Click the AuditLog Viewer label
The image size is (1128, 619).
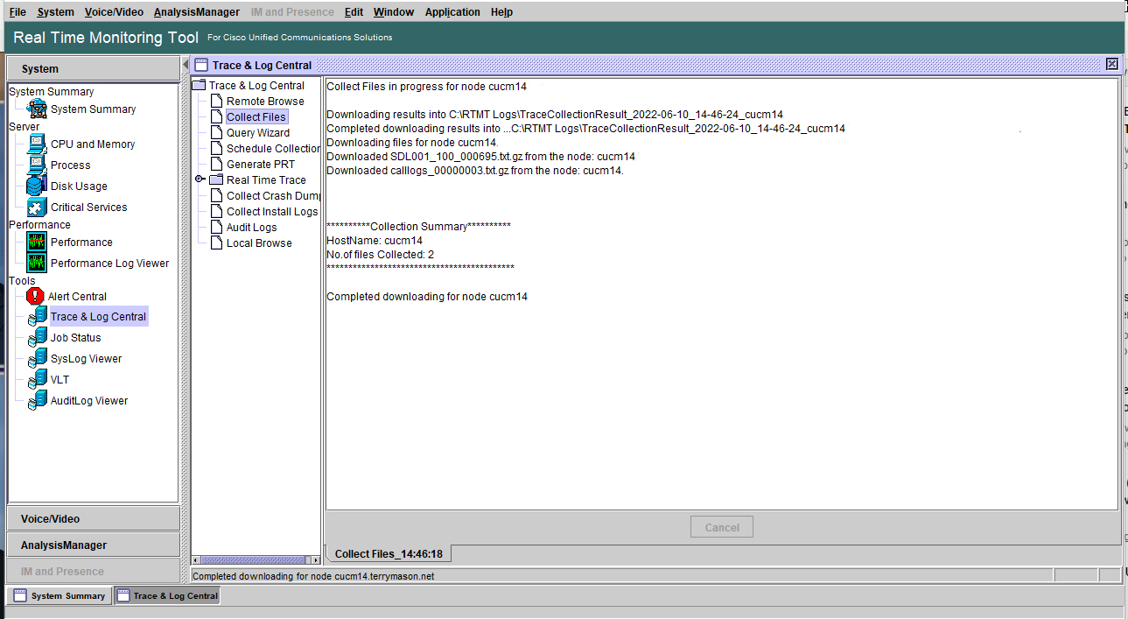(x=89, y=401)
